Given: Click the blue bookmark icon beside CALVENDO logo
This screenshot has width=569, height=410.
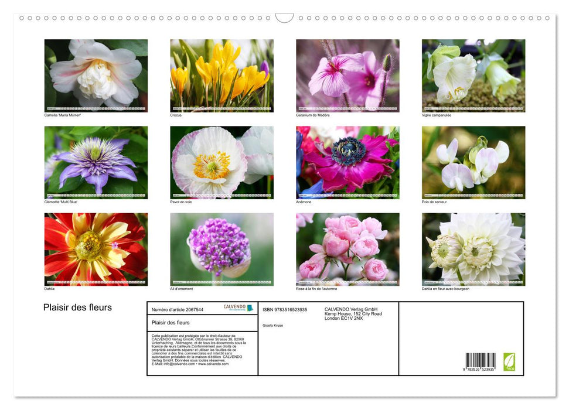Looking at the screenshot, I should [250, 308].
